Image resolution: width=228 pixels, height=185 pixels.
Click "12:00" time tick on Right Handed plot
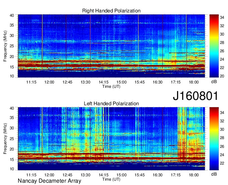pyautogui.click(x=49, y=82)
